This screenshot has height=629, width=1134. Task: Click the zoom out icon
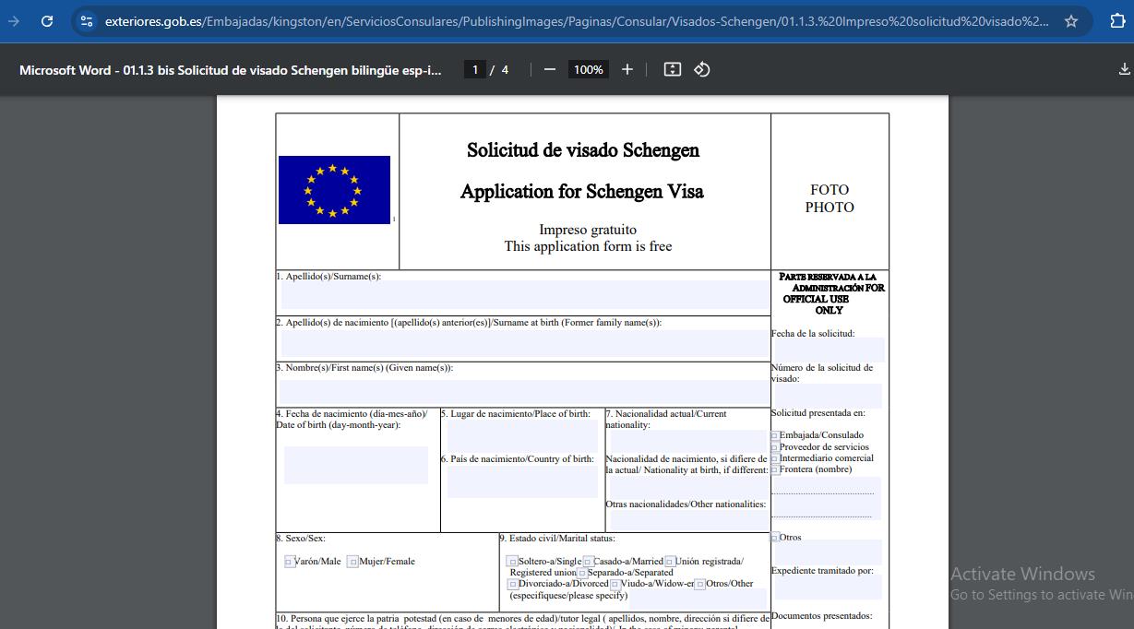tap(549, 69)
